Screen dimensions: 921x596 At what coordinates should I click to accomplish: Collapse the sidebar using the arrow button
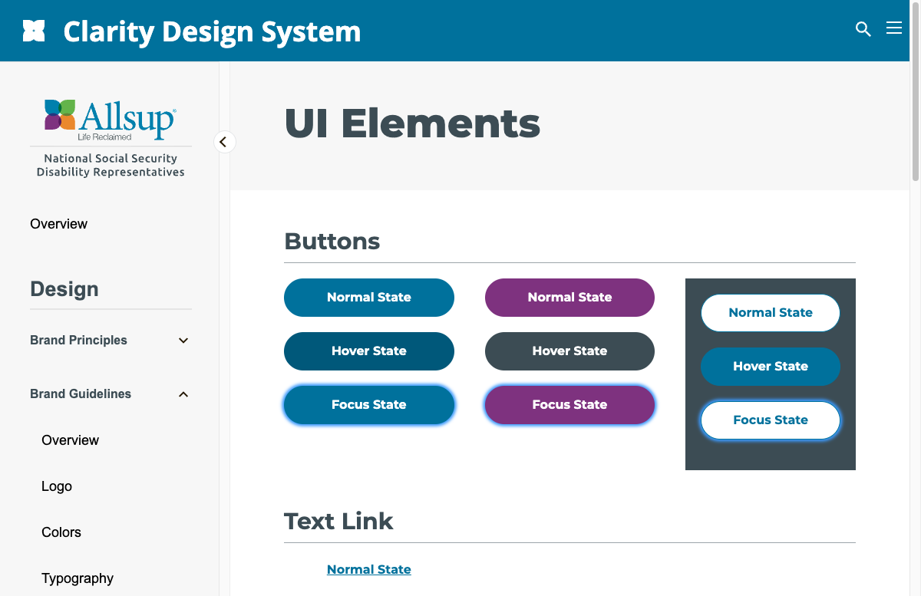point(224,142)
